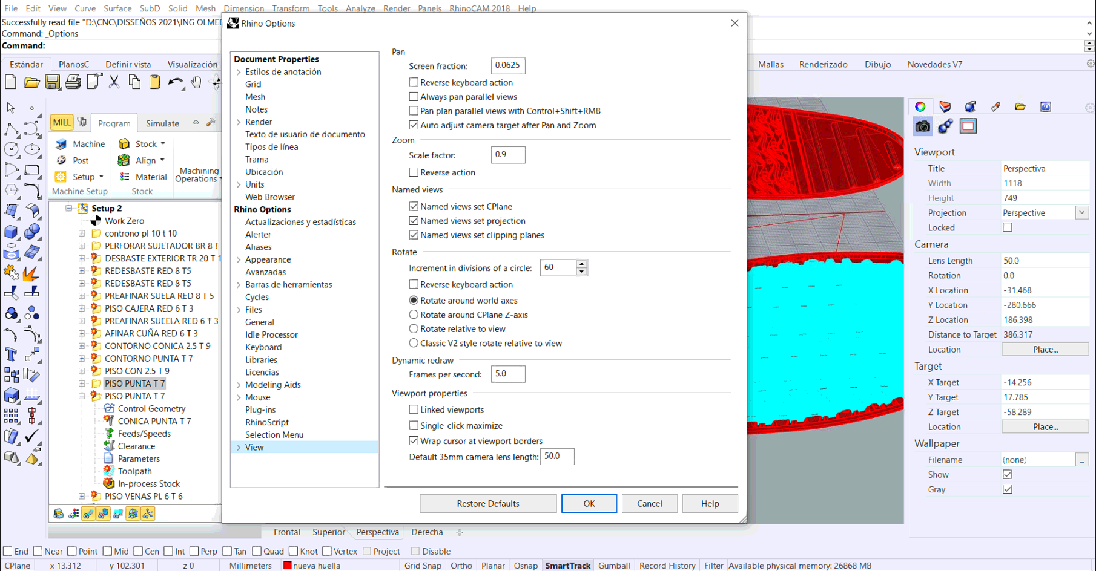The height and width of the screenshot is (571, 1096).
Task: Switch to the Simulate tab
Action: (x=162, y=123)
